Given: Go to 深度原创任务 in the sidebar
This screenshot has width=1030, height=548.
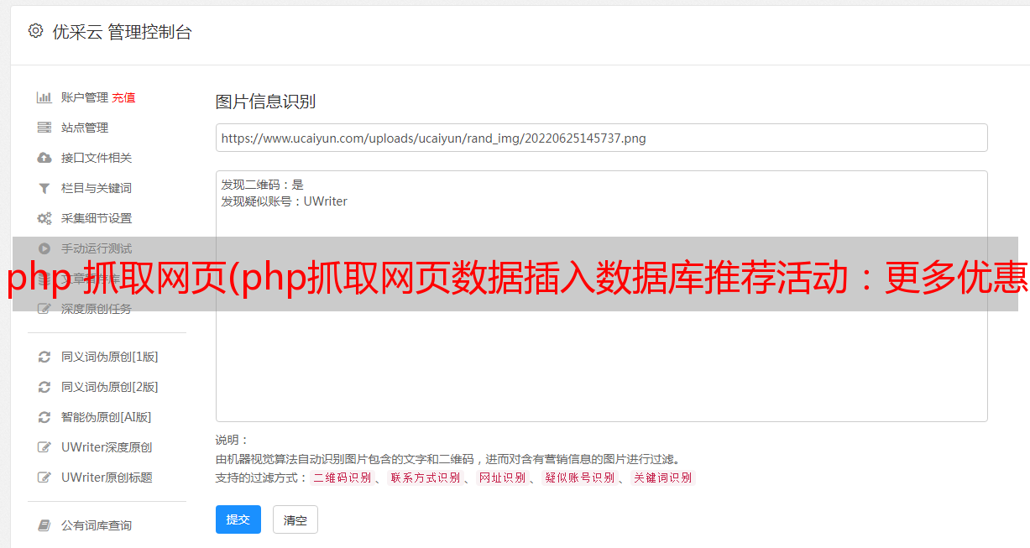Looking at the screenshot, I should (x=97, y=309).
